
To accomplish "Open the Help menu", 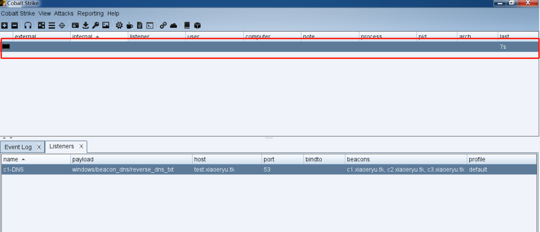I will 113,14.
